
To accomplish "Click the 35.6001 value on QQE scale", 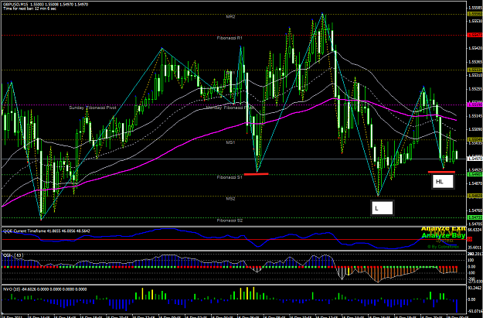I will click(475, 248).
